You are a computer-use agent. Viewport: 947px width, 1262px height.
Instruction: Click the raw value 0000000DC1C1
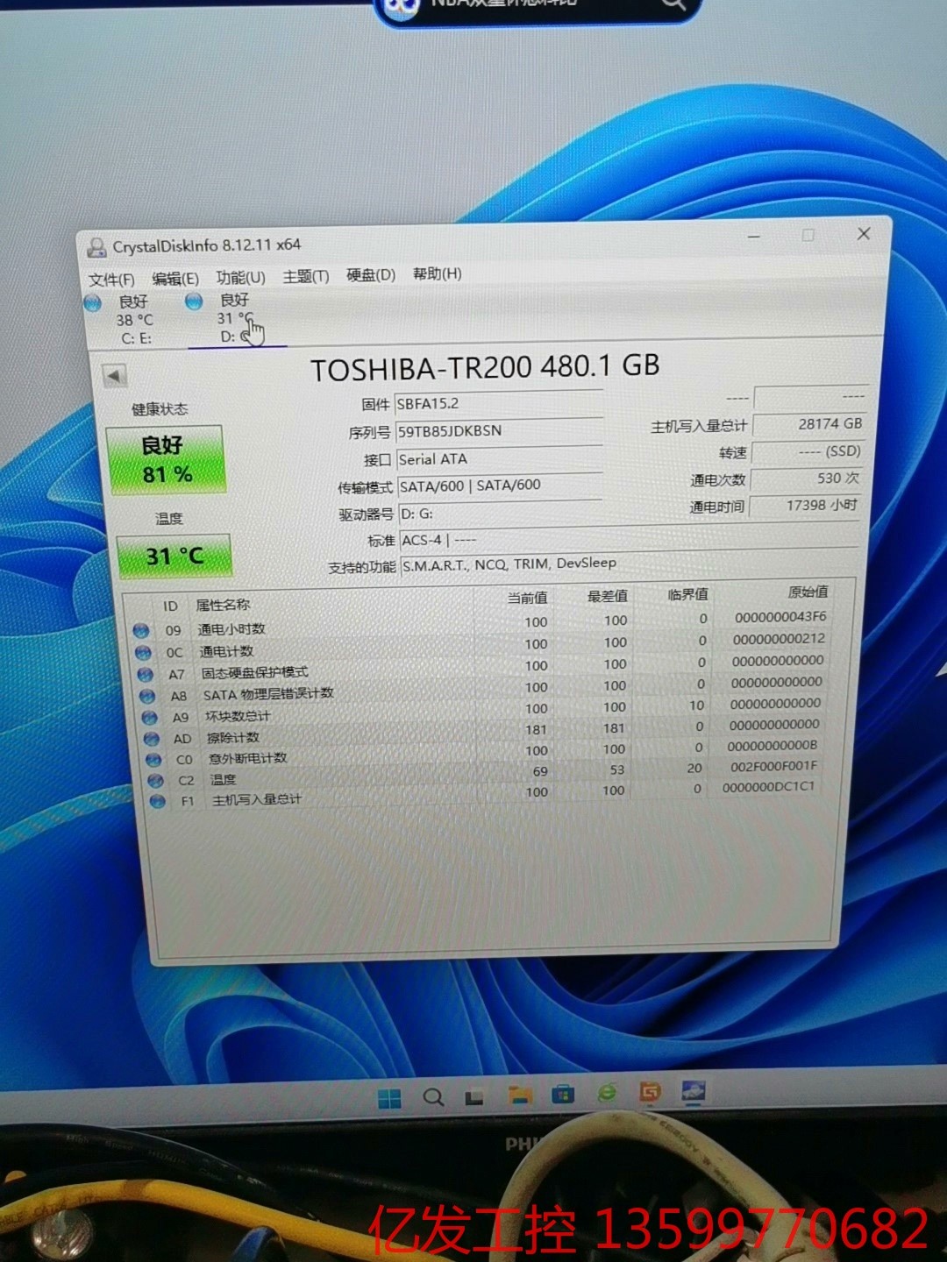769,787
